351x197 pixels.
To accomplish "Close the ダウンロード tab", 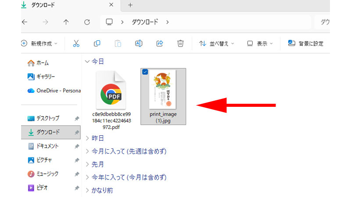I will (x=111, y=5).
